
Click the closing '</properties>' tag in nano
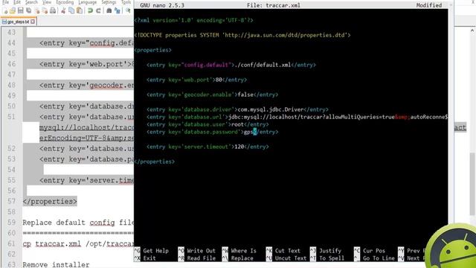pos(154,162)
